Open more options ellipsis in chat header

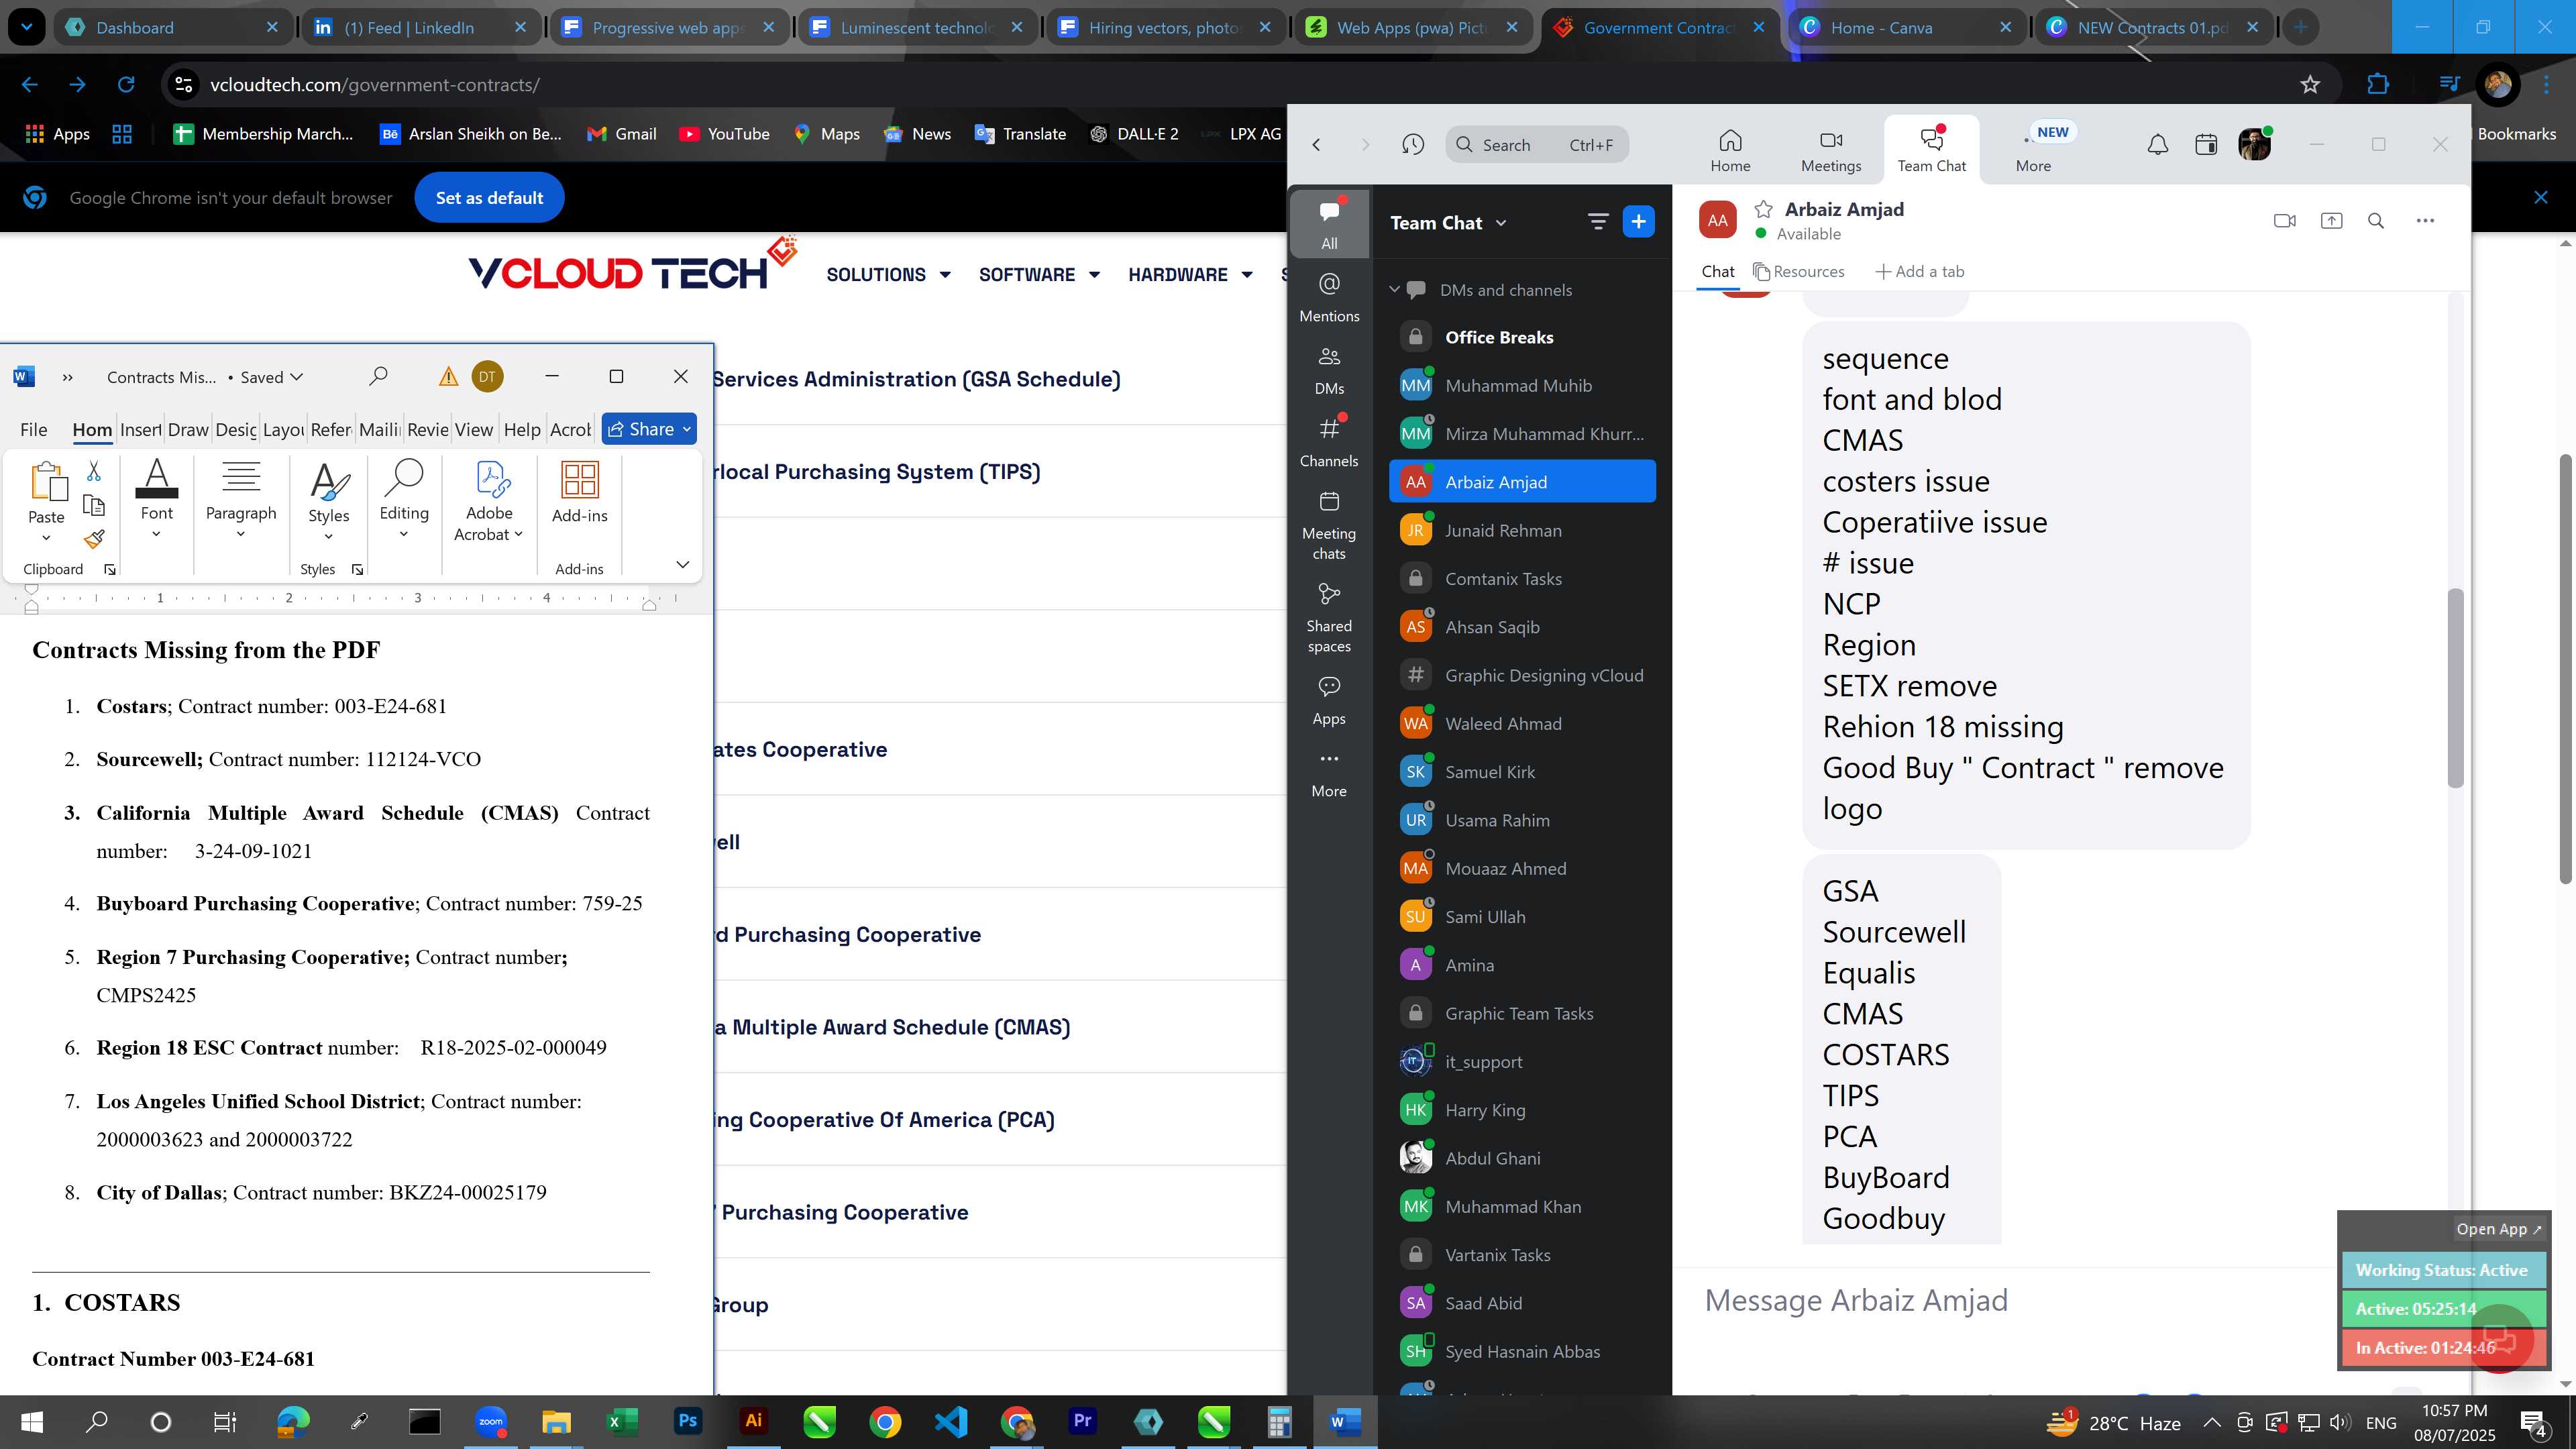(2424, 220)
